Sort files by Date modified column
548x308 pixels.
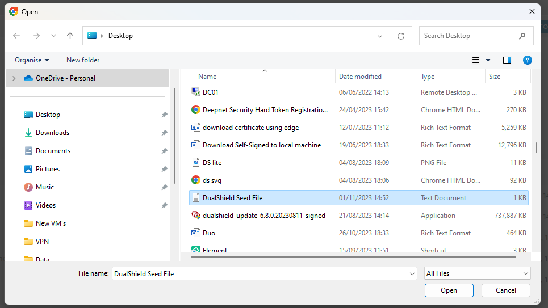[x=360, y=77]
